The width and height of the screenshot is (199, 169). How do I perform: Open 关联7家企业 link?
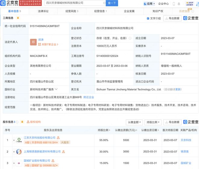[x=48, y=44]
